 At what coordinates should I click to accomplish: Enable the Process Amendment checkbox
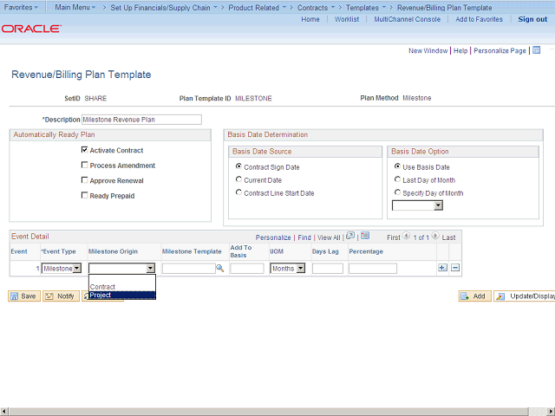coord(84,165)
